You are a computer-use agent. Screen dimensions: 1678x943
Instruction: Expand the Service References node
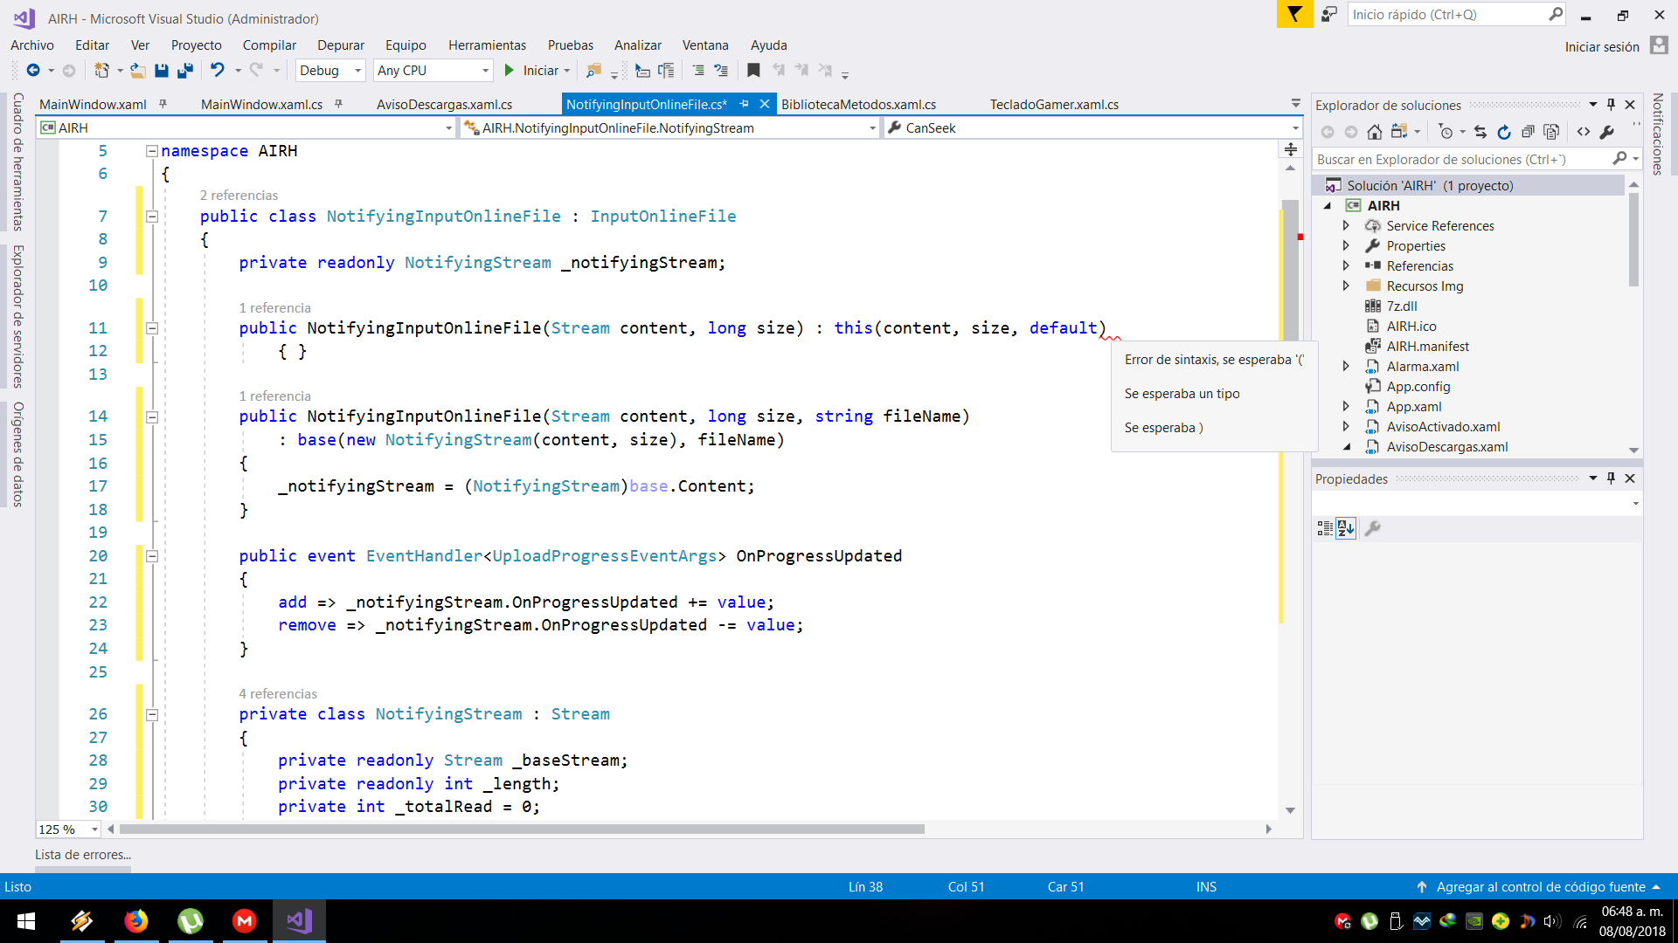coord(1347,225)
